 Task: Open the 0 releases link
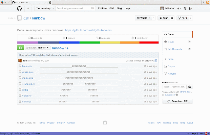(103, 38)
